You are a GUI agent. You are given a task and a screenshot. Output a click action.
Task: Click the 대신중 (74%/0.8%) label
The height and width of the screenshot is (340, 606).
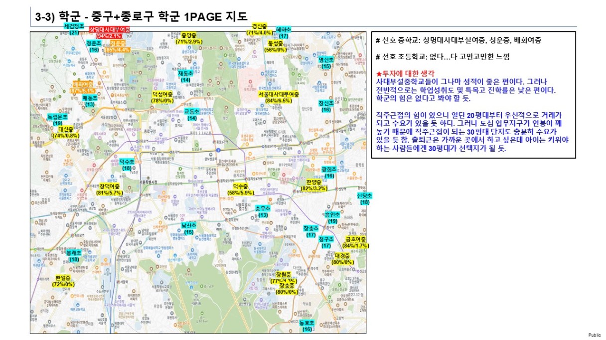[65, 132]
